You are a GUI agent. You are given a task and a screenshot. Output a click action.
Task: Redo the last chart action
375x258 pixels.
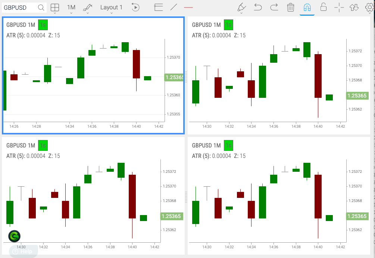pyautogui.click(x=274, y=7)
